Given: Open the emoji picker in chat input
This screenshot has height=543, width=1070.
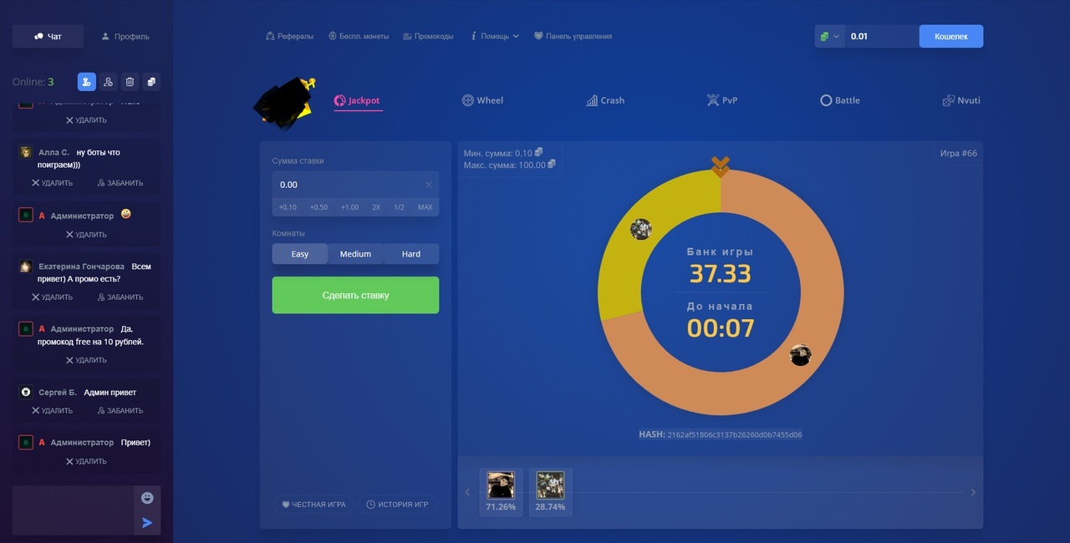Looking at the screenshot, I should [x=147, y=498].
